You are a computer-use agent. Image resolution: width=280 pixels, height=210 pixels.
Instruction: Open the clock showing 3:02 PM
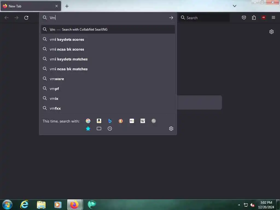pos(266,205)
